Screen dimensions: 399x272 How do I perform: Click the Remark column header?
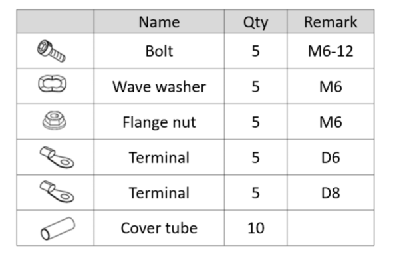point(330,21)
